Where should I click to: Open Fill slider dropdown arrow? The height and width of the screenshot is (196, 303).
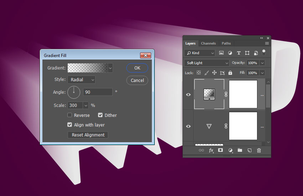262,73
